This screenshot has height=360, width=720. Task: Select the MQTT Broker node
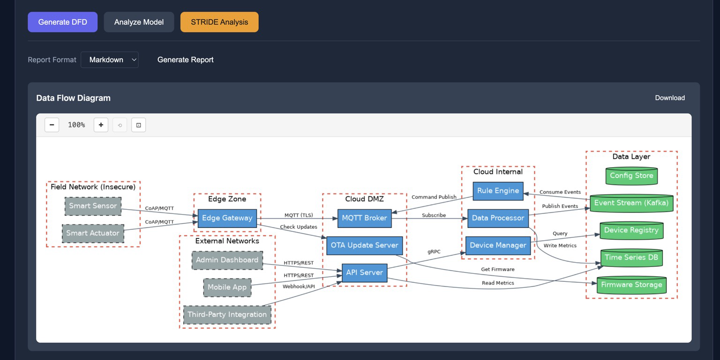point(364,218)
